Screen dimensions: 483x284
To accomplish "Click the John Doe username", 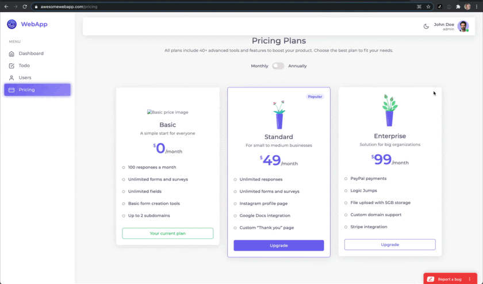I will point(444,24).
